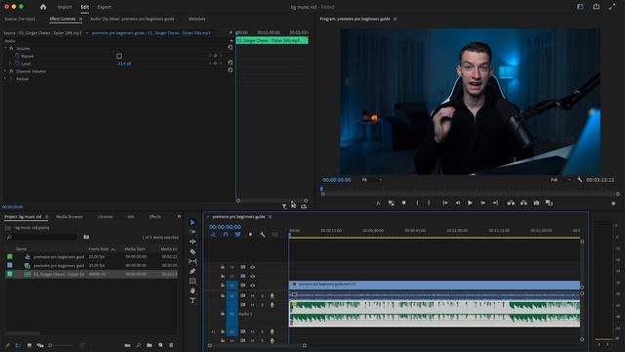
Task: Click Export Frame camera icon
Action: (x=536, y=203)
